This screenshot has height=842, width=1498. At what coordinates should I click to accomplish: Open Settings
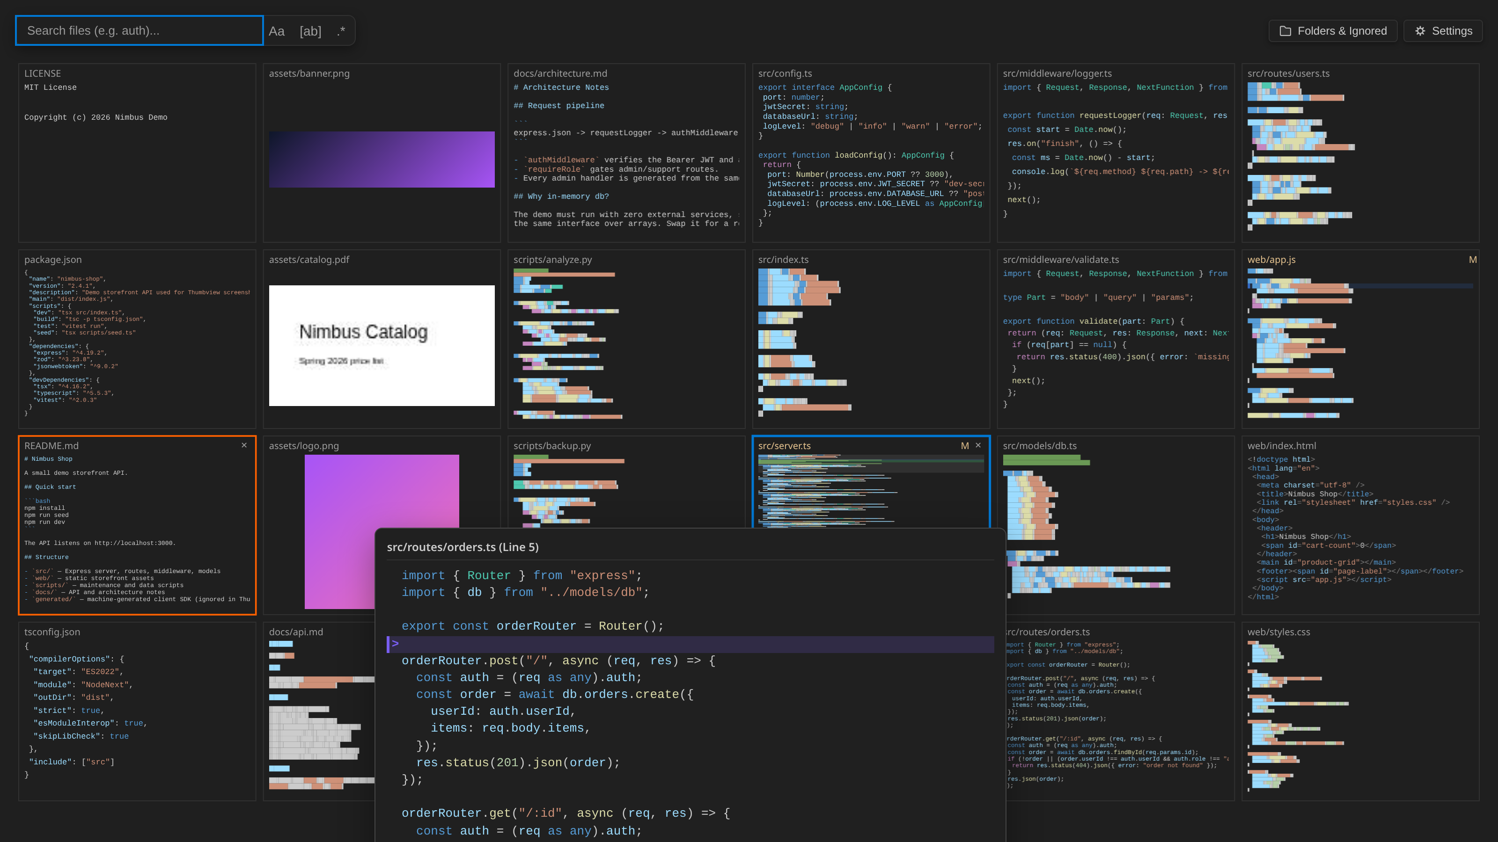[x=1443, y=31]
